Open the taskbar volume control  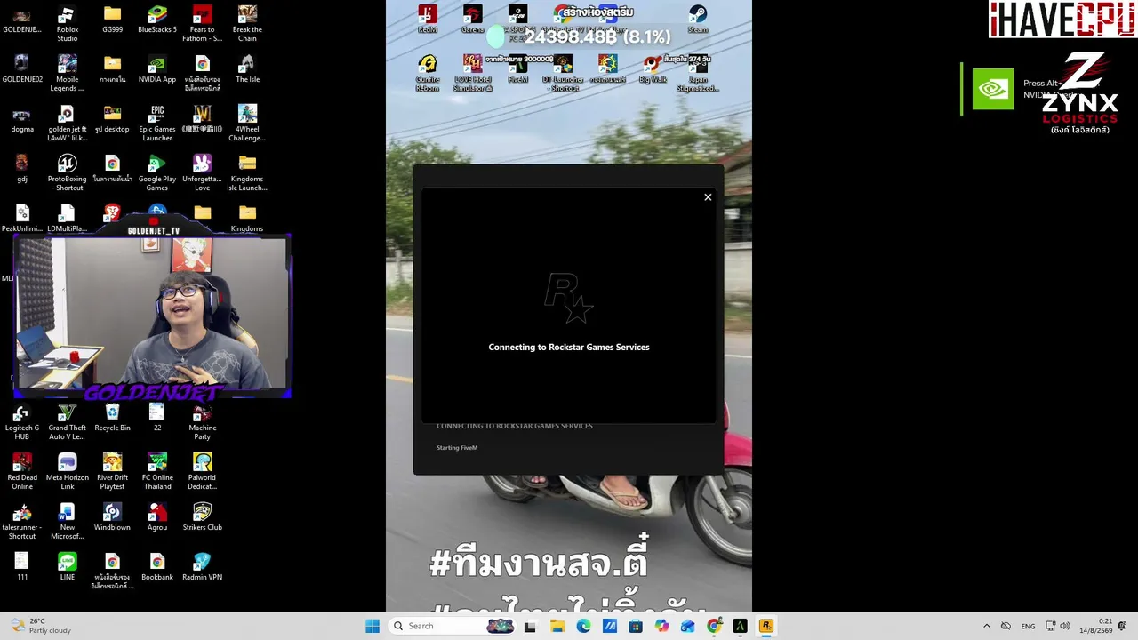pyautogui.click(x=1065, y=626)
